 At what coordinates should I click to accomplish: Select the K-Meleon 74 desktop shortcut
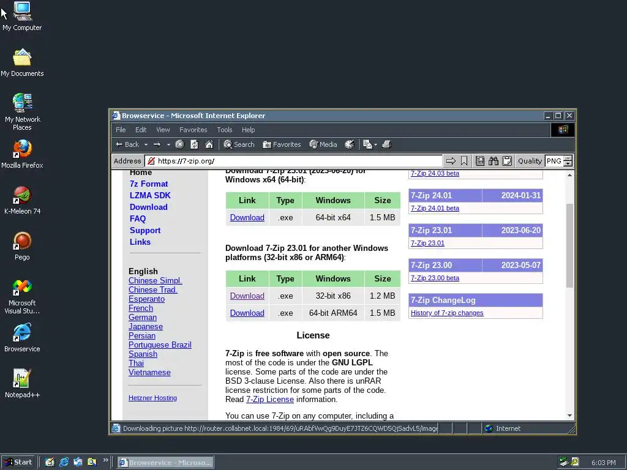pyautogui.click(x=22, y=200)
